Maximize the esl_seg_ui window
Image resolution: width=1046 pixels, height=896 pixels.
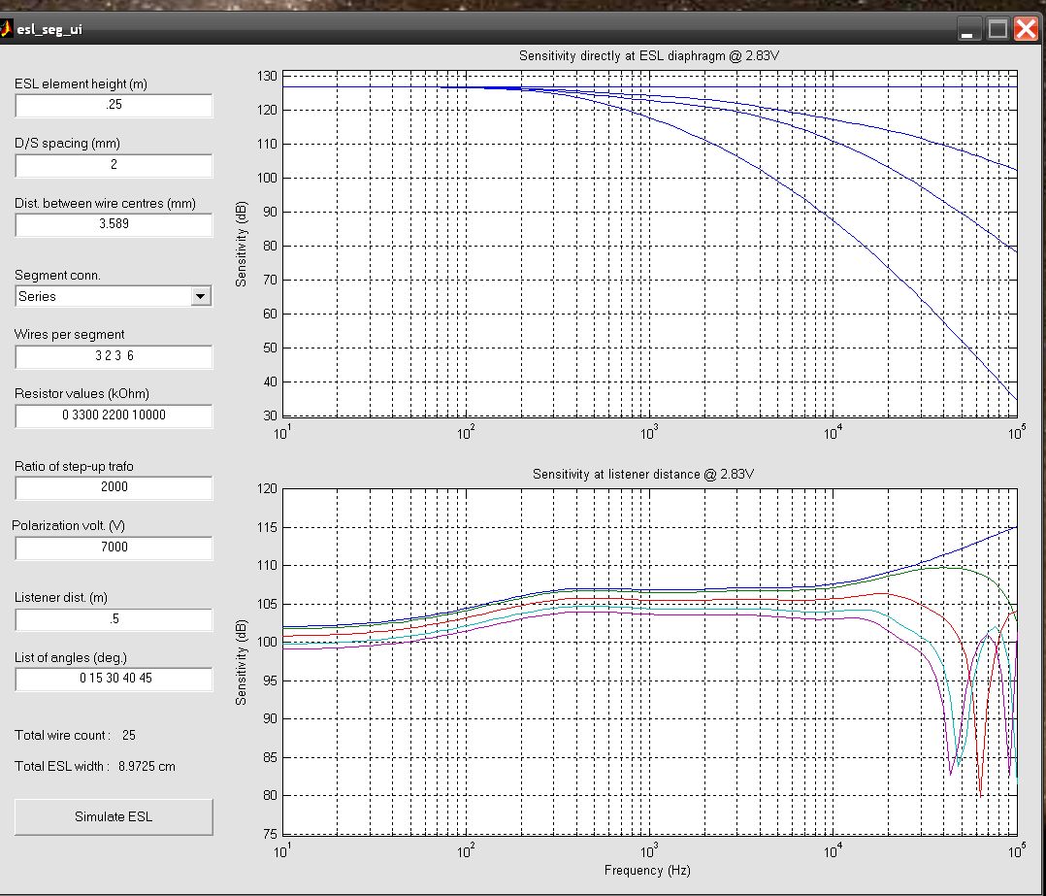[997, 29]
